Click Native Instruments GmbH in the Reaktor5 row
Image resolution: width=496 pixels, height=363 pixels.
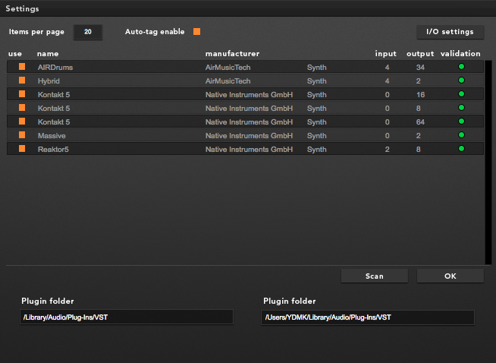pyautogui.click(x=249, y=149)
